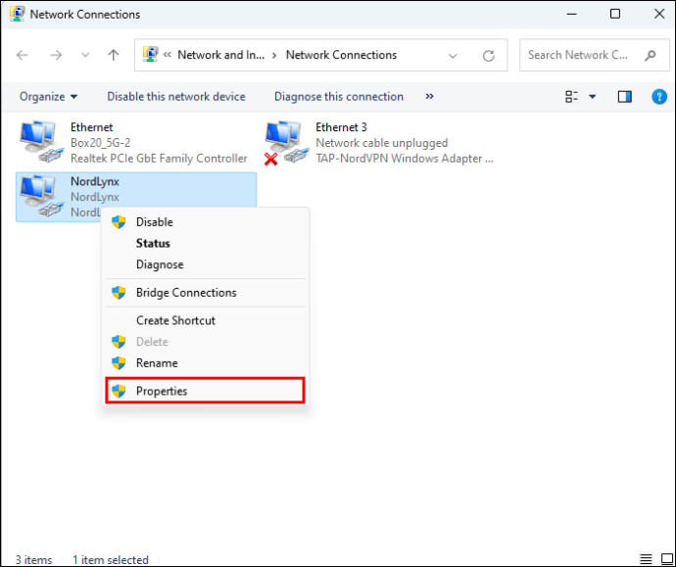The height and width of the screenshot is (567, 676).
Task: Choose Rename in the context menu
Action: tap(205, 362)
